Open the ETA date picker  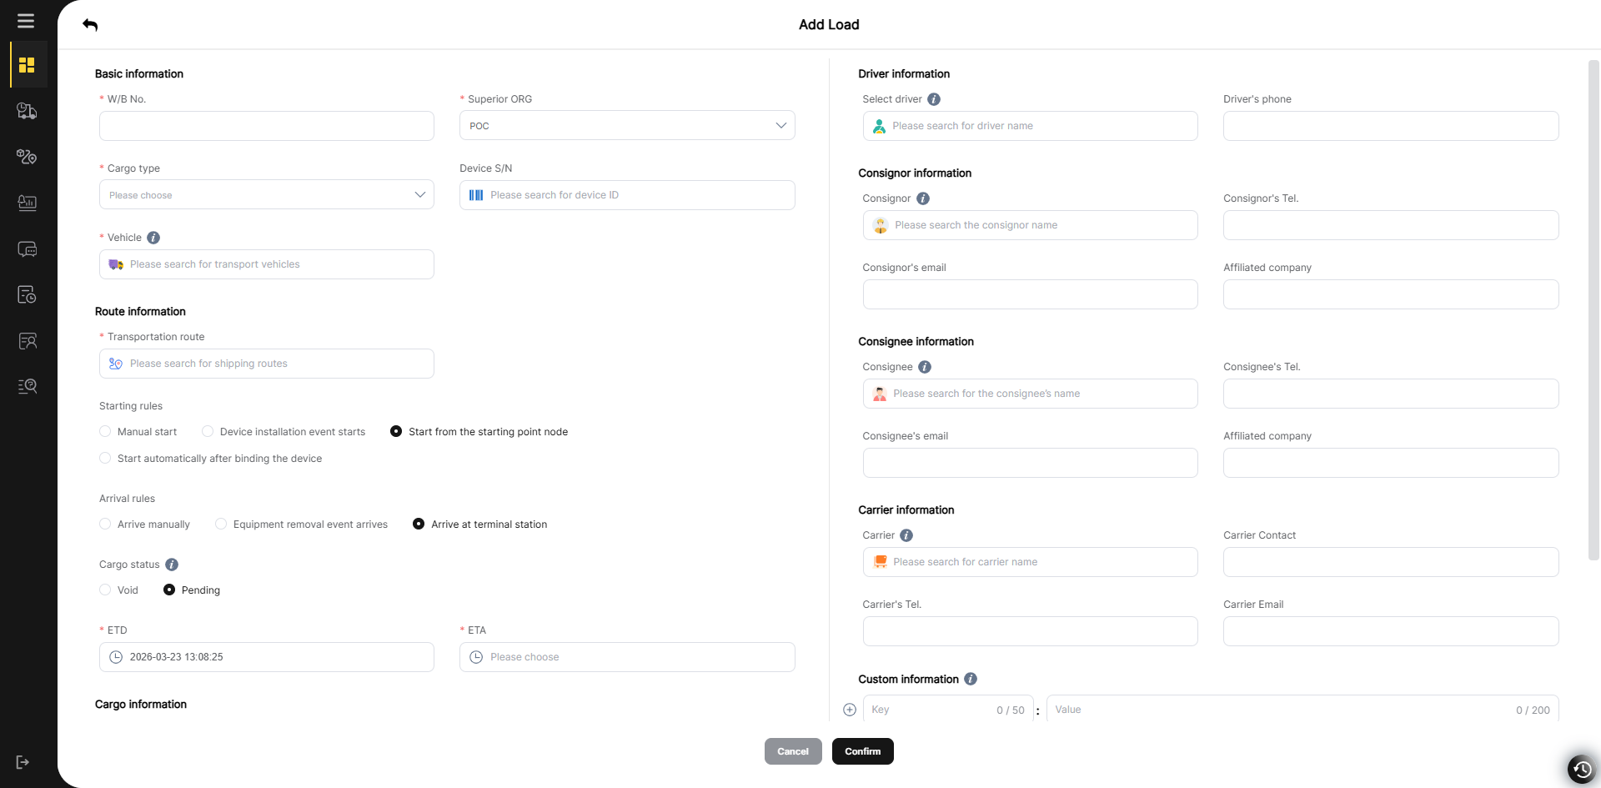tap(627, 657)
